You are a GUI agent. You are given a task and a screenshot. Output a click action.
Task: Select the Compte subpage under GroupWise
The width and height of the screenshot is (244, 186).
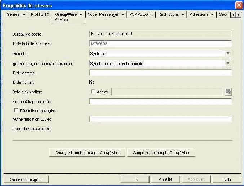coord(61,20)
